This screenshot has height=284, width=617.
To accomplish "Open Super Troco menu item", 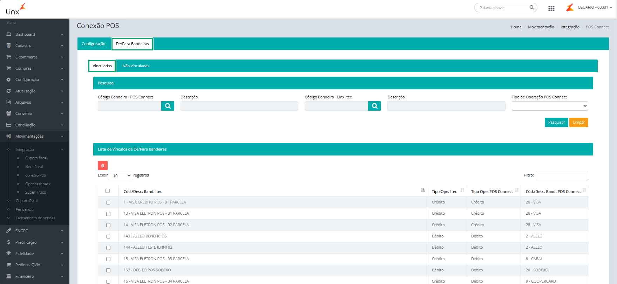I will [35, 192].
